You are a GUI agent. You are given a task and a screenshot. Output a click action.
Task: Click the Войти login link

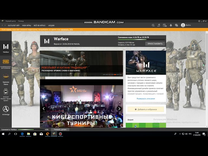188,25
